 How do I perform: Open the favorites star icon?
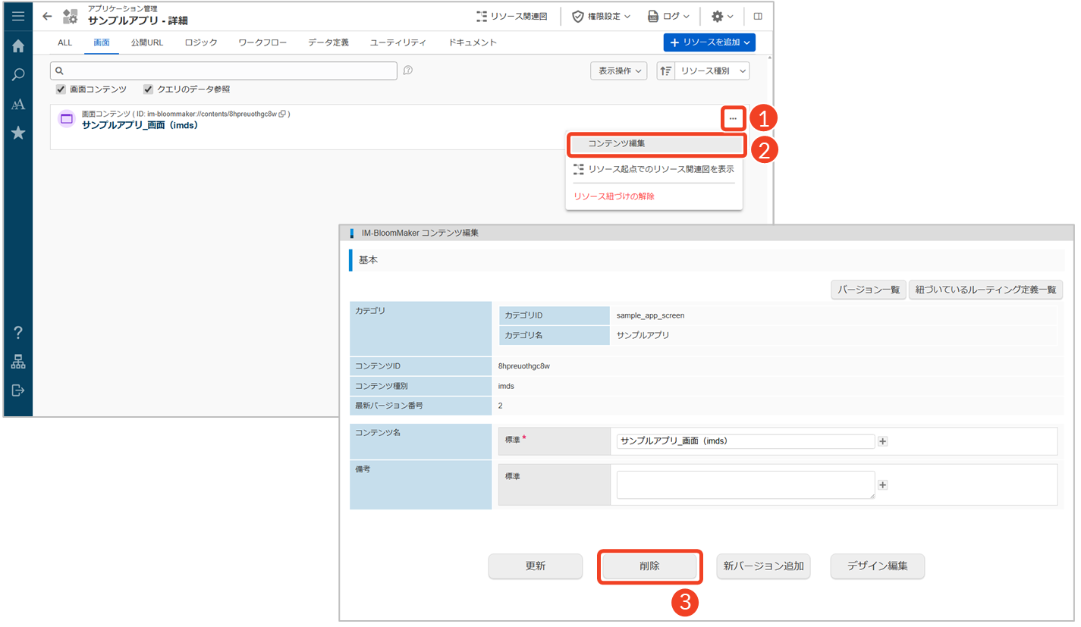click(x=18, y=133)
